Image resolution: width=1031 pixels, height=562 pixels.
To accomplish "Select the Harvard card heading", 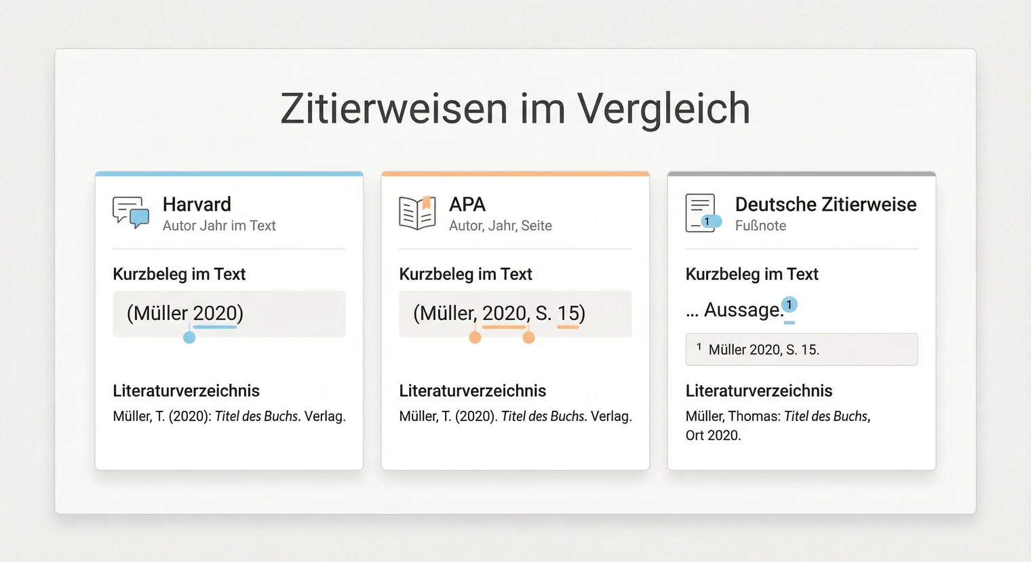I will (x=197, y=204).
